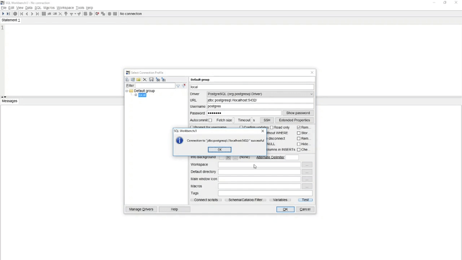Click the Commit toolbar icon
Screen dimensions: 462x260
tap(85, 14)
